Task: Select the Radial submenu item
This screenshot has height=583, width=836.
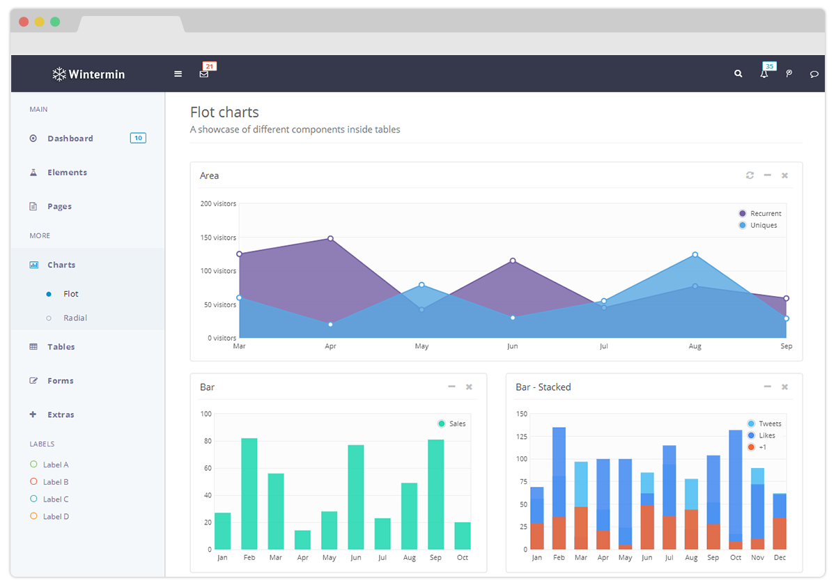Action: tap(75, 318)
